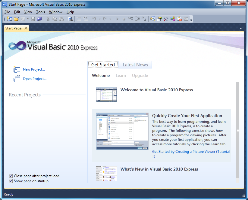Click the Save All toolbar icon
Image resolution: width=248 pixels, height=200 pixels.
point(39,19)
